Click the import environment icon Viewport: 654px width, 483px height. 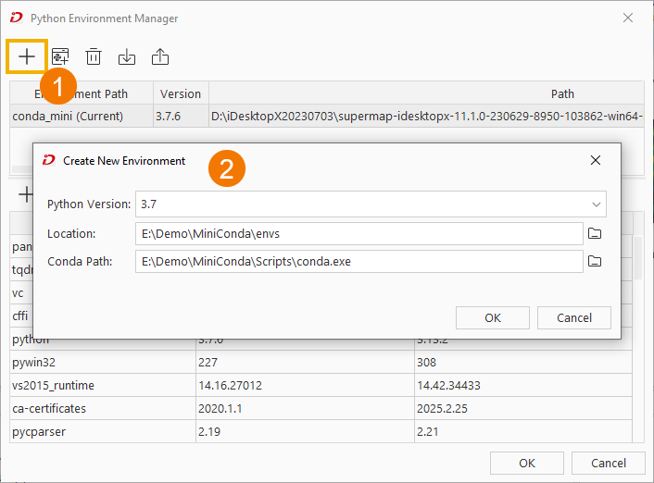click(127, 56)
